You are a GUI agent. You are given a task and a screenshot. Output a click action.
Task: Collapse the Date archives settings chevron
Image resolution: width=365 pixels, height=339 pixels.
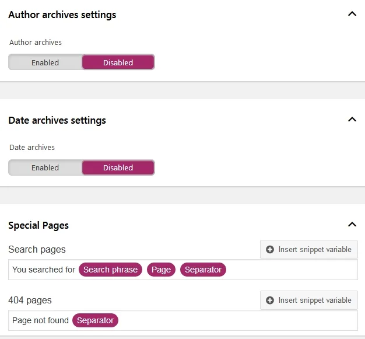click(x=352, y=120)
